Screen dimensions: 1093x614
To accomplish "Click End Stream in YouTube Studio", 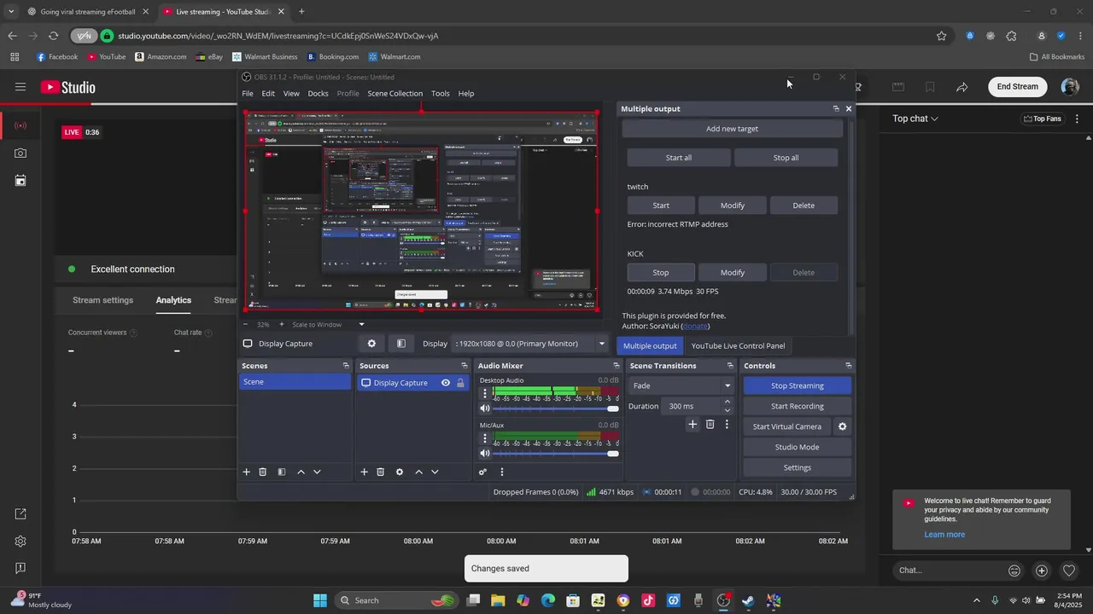I will [x=1018, y=87].
